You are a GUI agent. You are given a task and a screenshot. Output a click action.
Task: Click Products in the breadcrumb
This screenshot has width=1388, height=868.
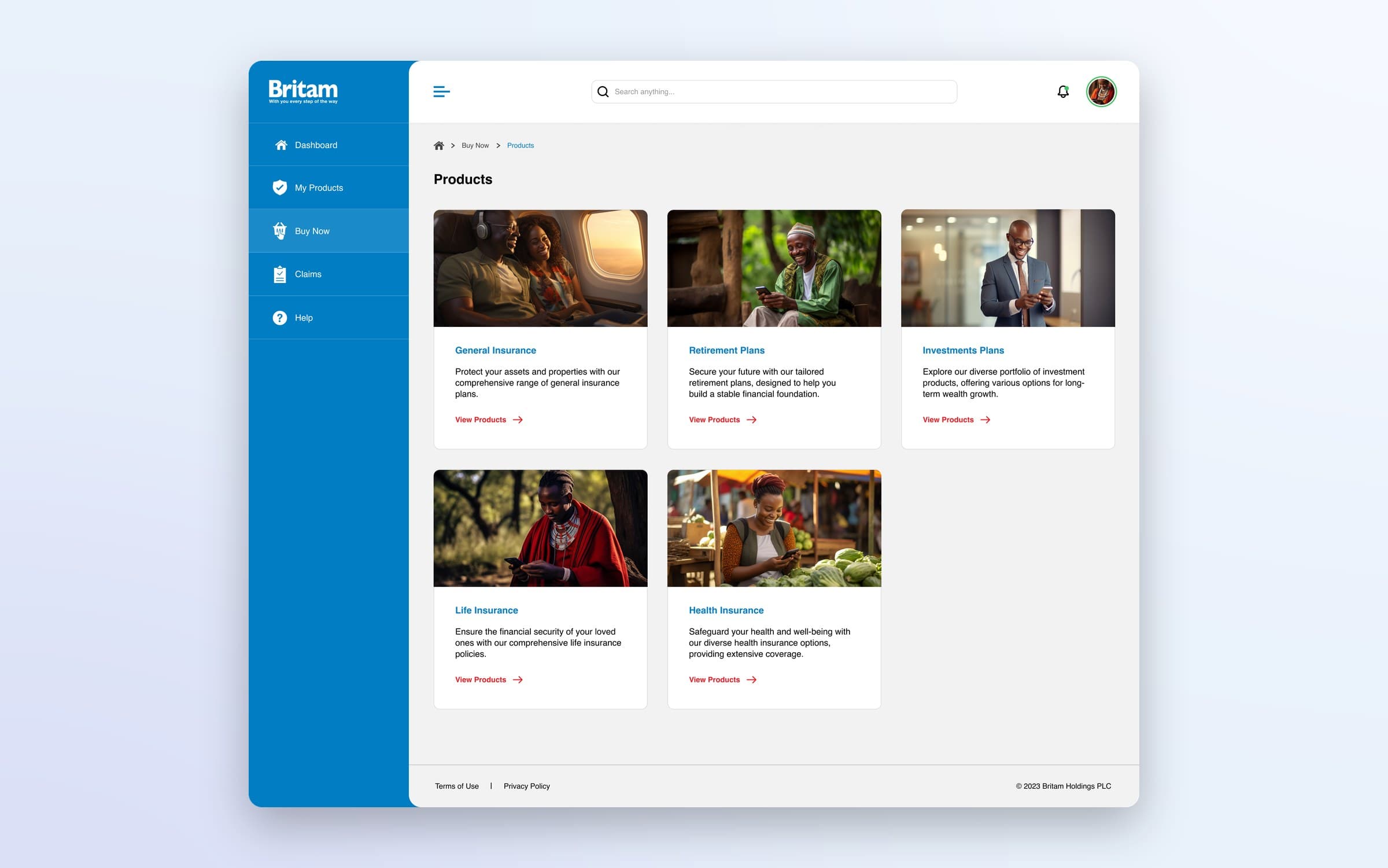[520, 145]
